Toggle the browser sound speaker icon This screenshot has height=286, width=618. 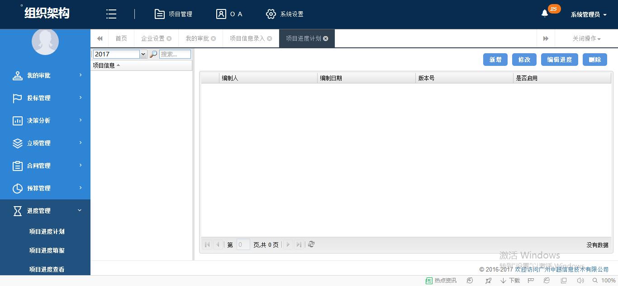(x=580, y=281)
